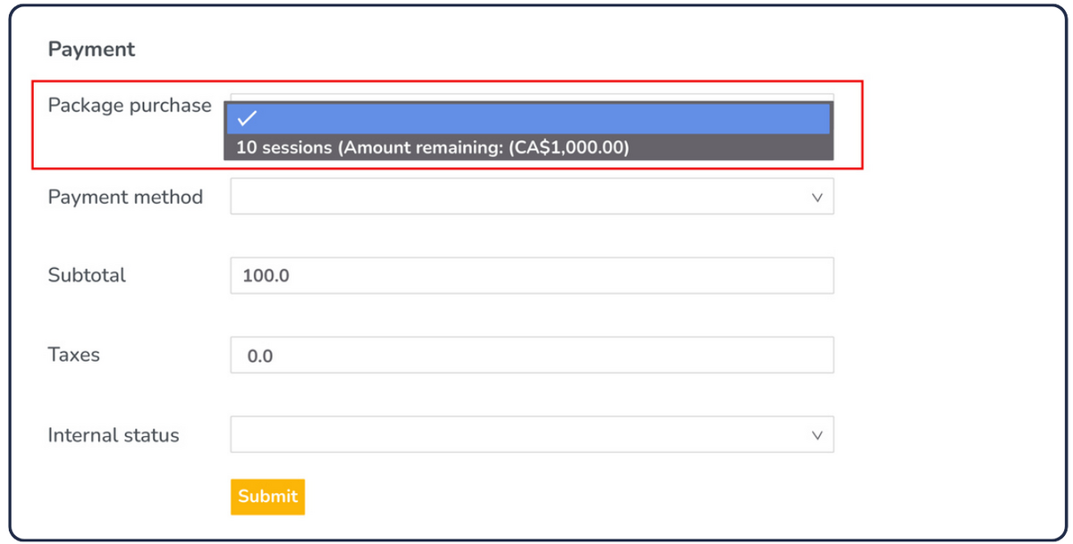Click the Payment method chevron arrow
Screen dimensions: 1073x544
(x=816, y=197)
